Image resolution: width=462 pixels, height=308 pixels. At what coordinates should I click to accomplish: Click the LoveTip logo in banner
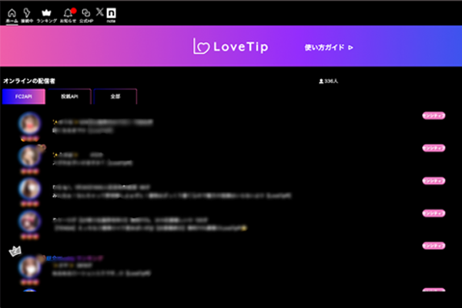[231, 46]
